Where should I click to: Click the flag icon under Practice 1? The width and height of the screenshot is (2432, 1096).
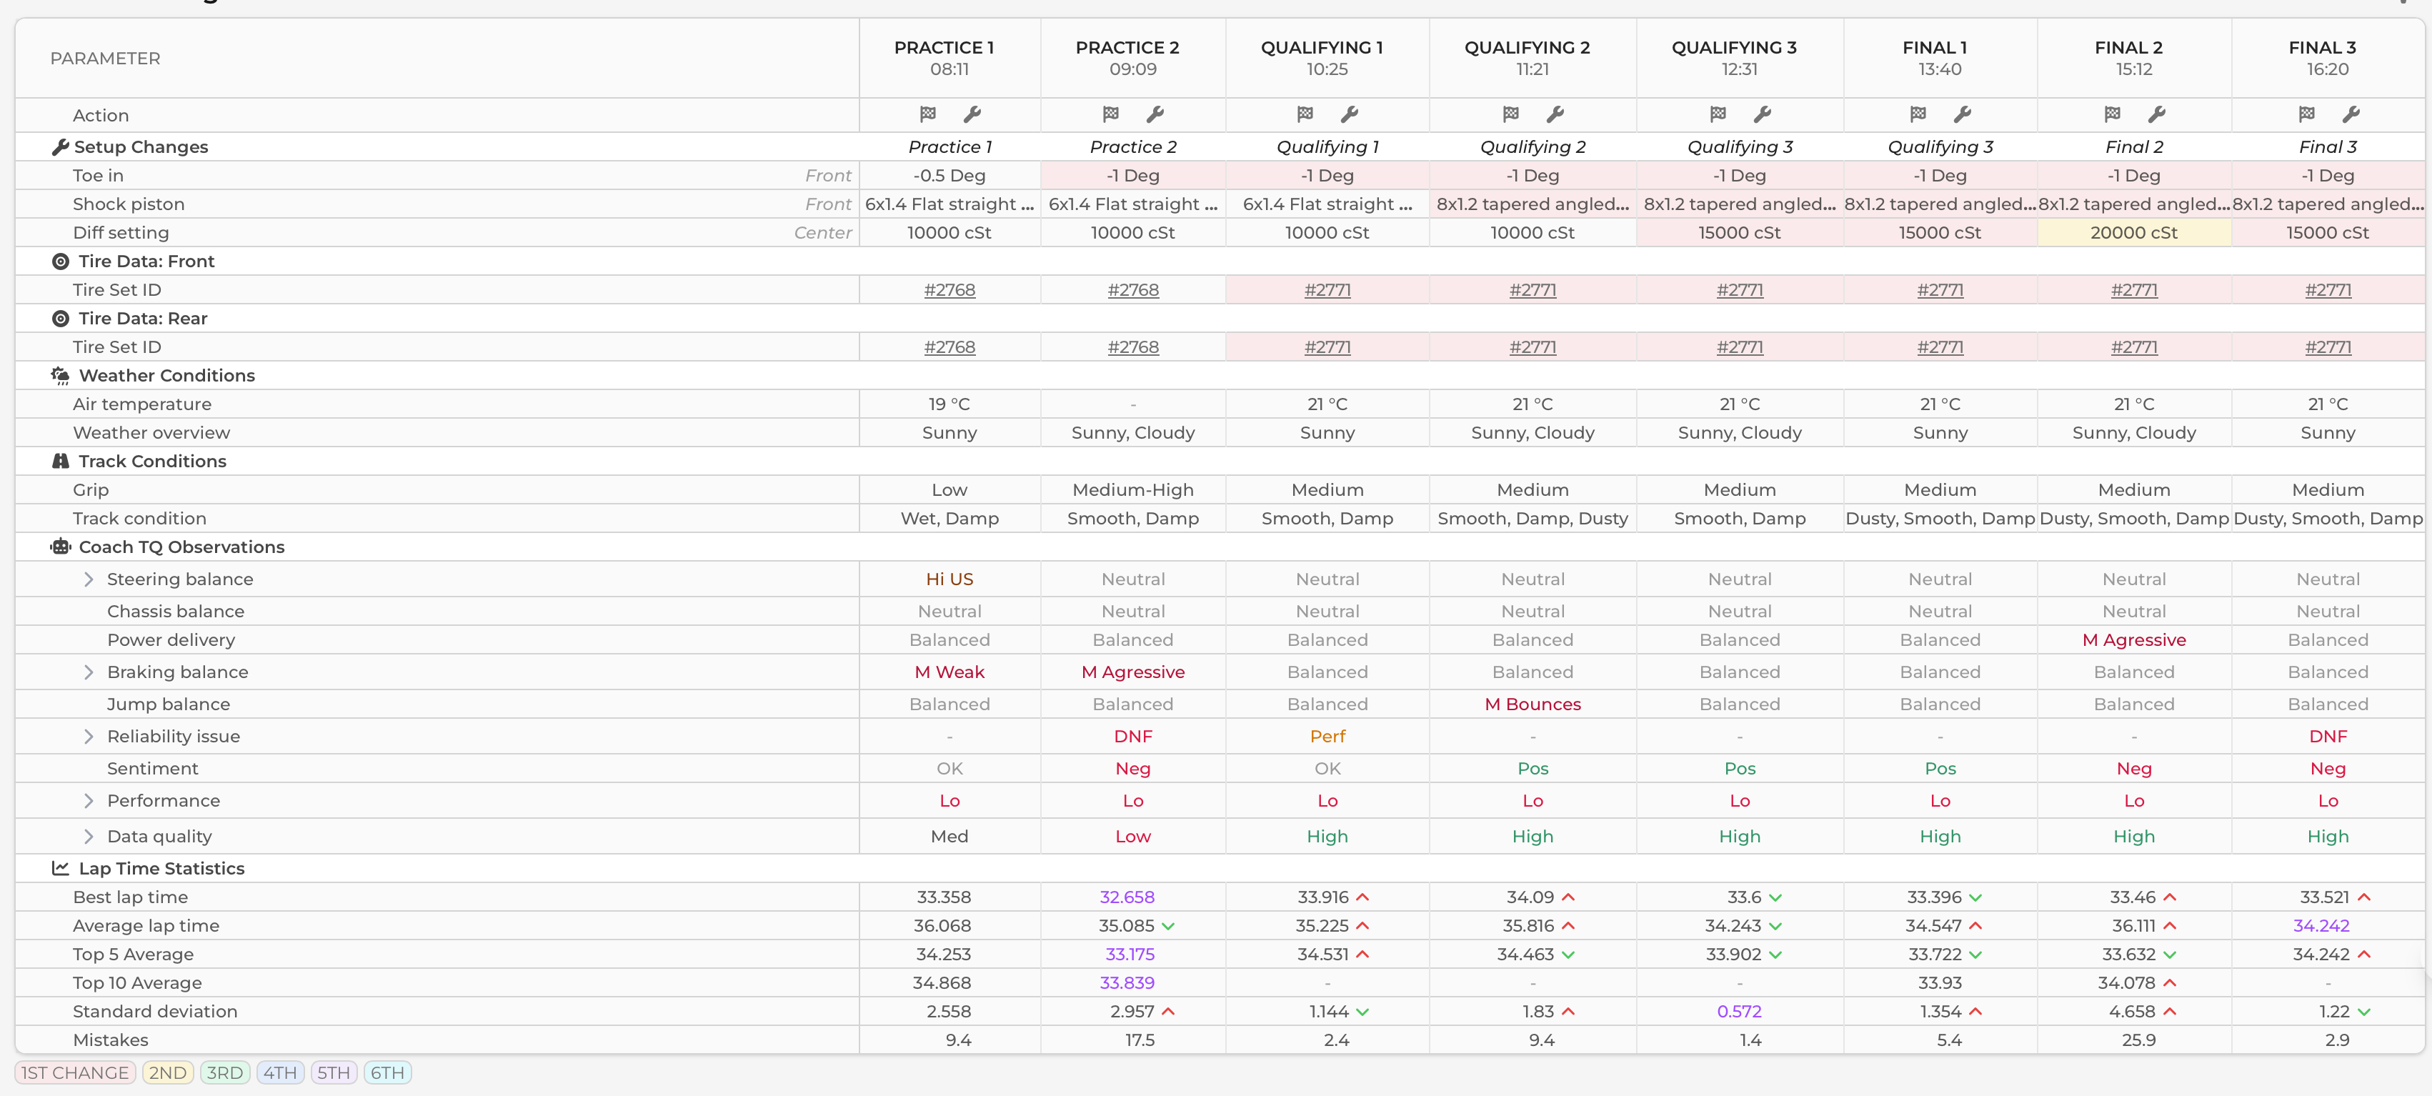coord(927,114)
